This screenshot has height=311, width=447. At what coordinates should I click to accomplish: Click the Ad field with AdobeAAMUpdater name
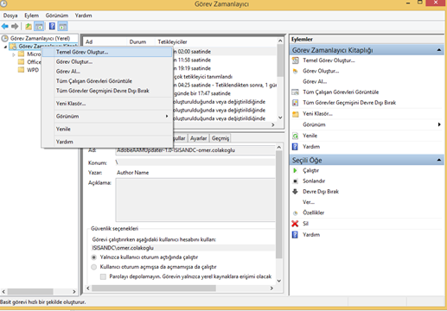pos(195,150)
